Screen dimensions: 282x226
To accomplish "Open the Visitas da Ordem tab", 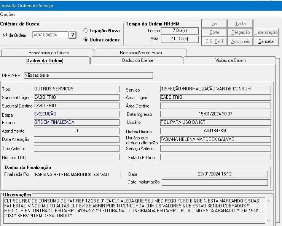I will 230,60.
